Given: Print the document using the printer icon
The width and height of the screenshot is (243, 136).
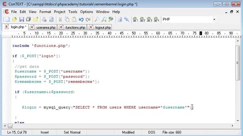Looking at the screenshot, I should pyautogui.click(x=44, y=19).
